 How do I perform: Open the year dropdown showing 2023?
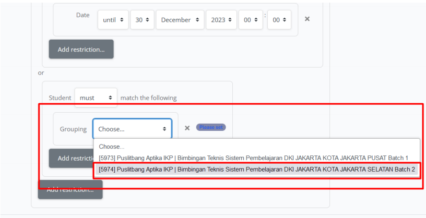click(221, 20)
